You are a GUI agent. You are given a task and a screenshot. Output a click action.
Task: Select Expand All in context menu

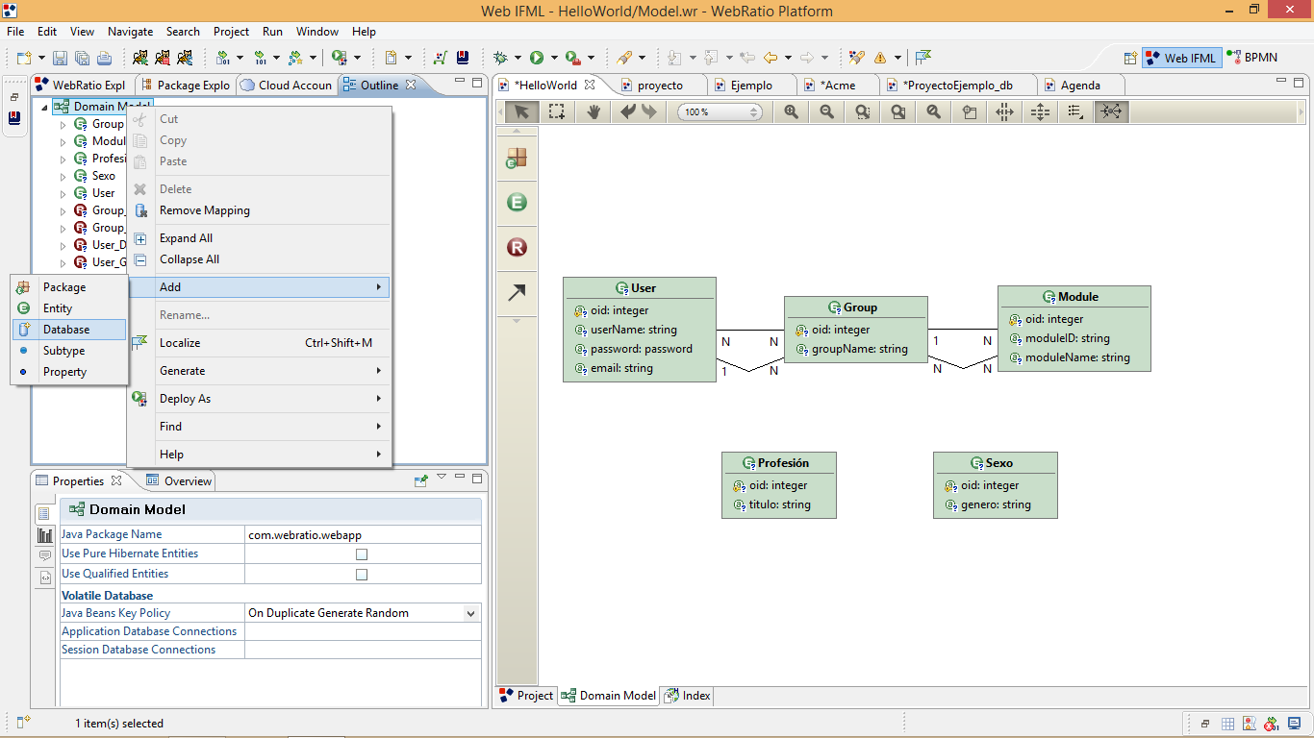pos(260,238)
